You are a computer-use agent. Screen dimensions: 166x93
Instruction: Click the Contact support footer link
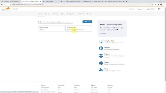pyautogui.click(x=45, y=88)
